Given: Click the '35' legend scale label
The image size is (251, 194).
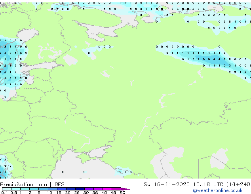Looking at the screenshot, I should [x=95, y=192].
